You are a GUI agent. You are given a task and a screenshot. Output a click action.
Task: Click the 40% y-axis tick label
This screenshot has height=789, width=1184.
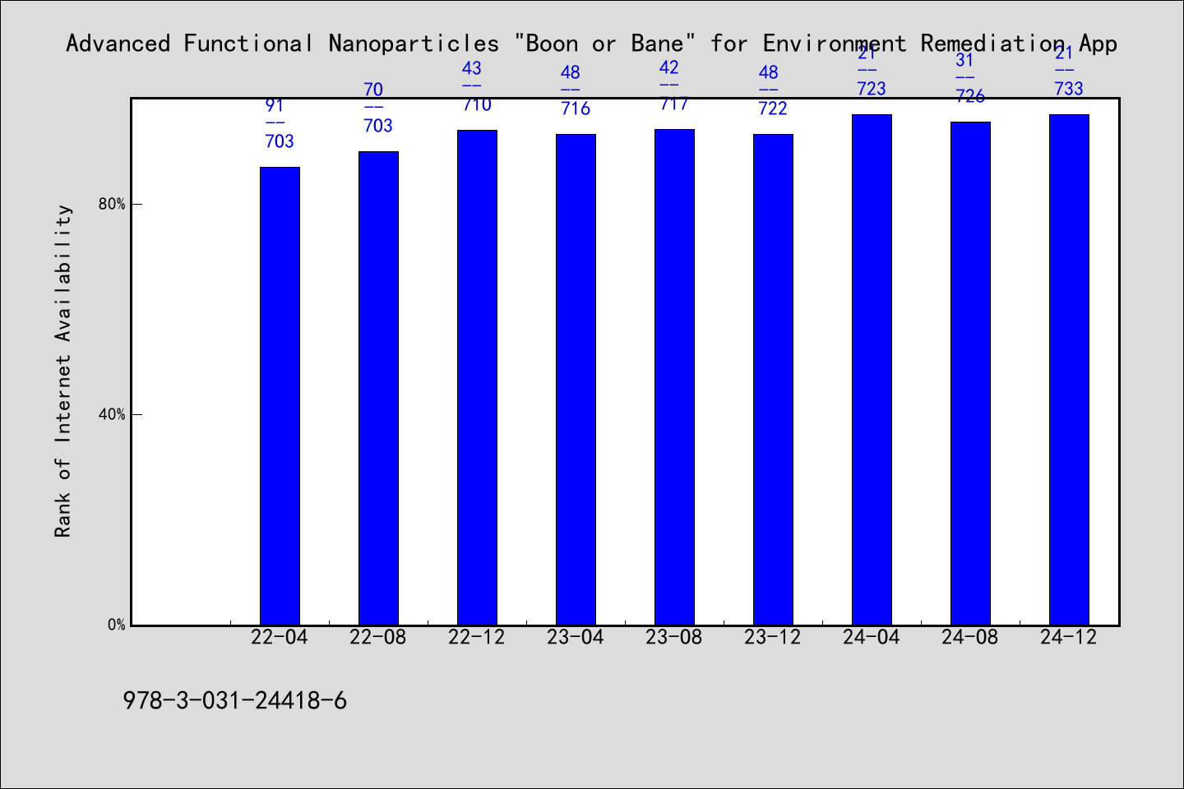112,414
